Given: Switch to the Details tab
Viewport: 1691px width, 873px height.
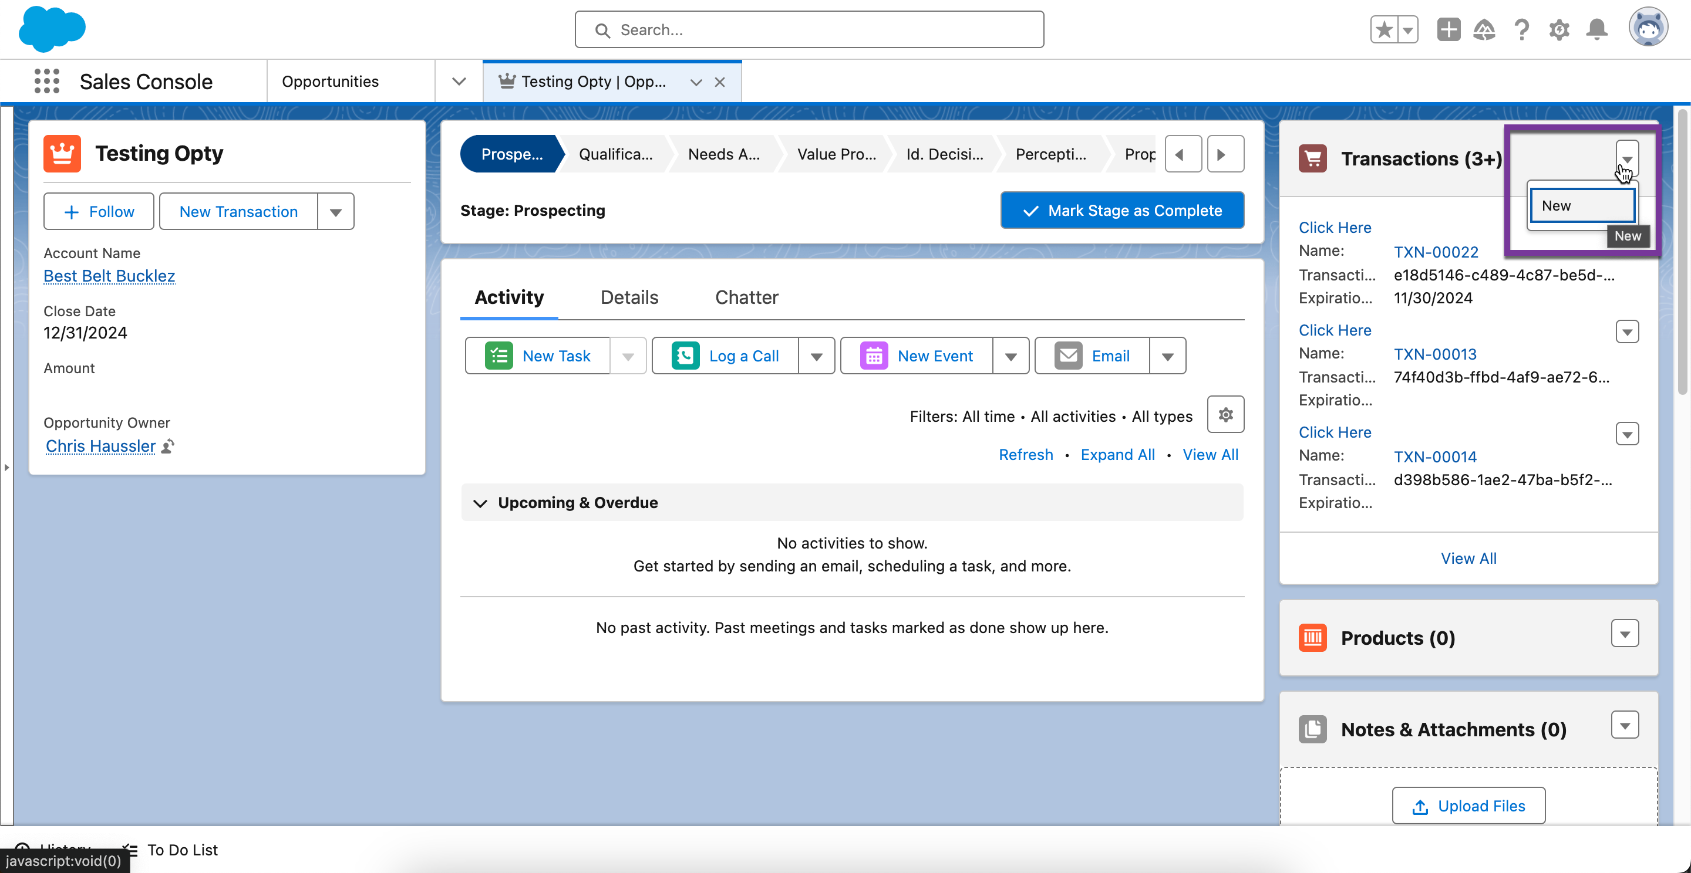Looking at the screenshot, I should click(629, 297).
